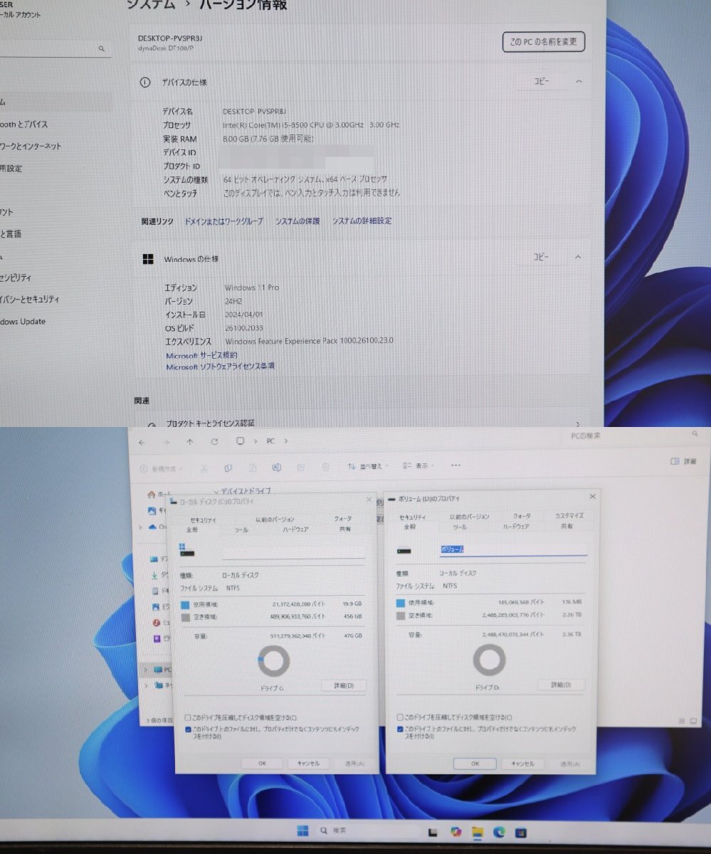Click the Rename icon in Explorer toolbar
The image size is (711, 854).
[276, 468]
